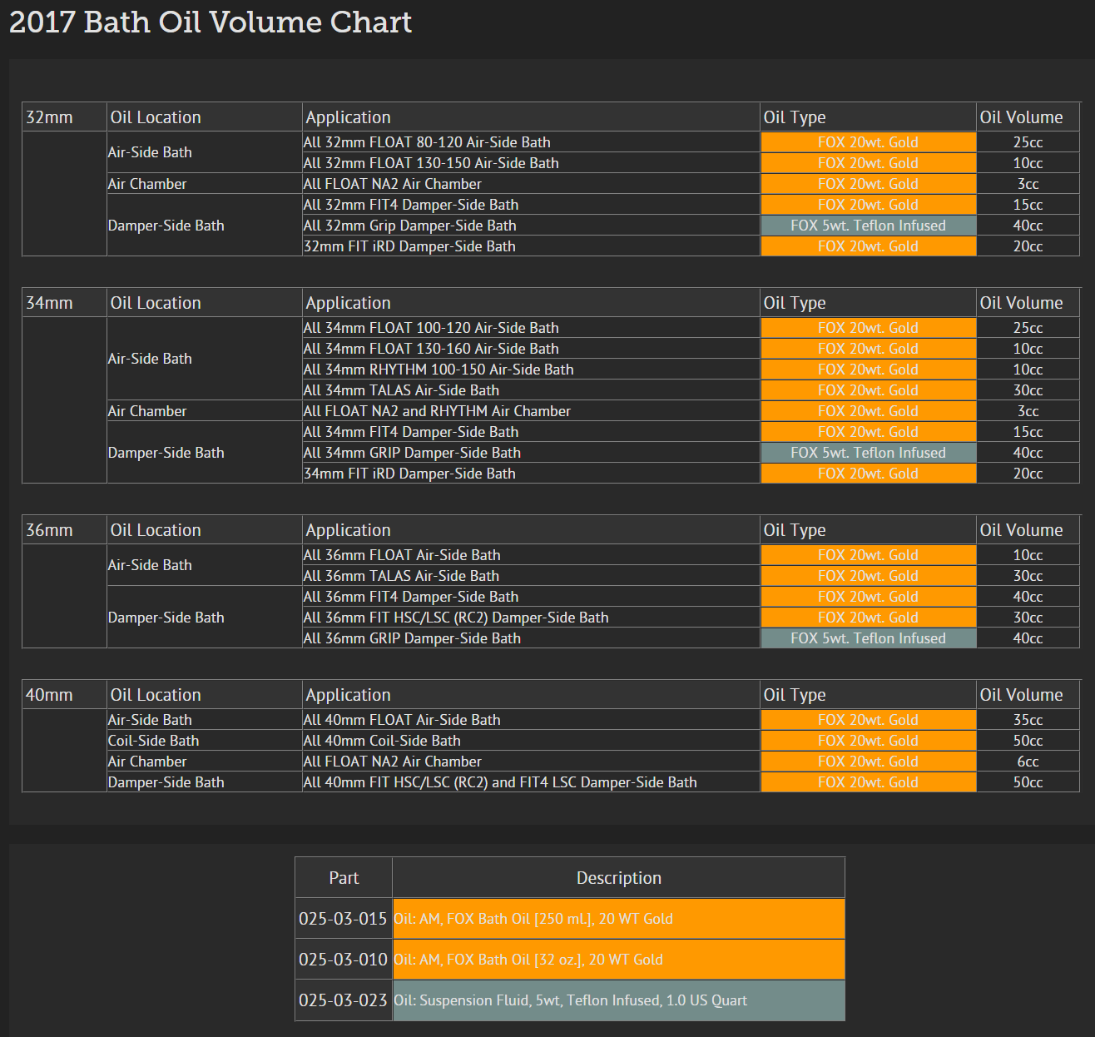This screenshot has width=1095, height=1037.
Task: Click the Coil-Side Bath oil location cell
Action: coord(154,741)
